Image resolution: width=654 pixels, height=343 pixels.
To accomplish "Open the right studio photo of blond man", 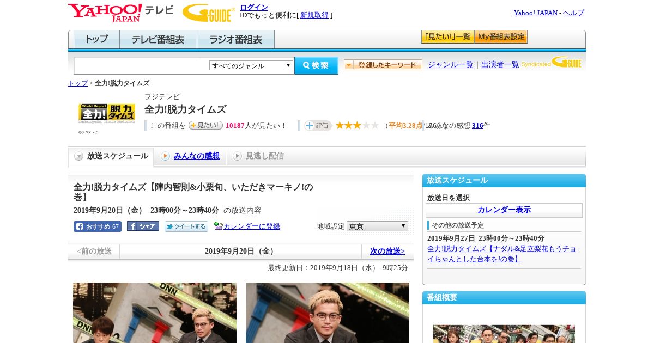I will click(328, 313).
